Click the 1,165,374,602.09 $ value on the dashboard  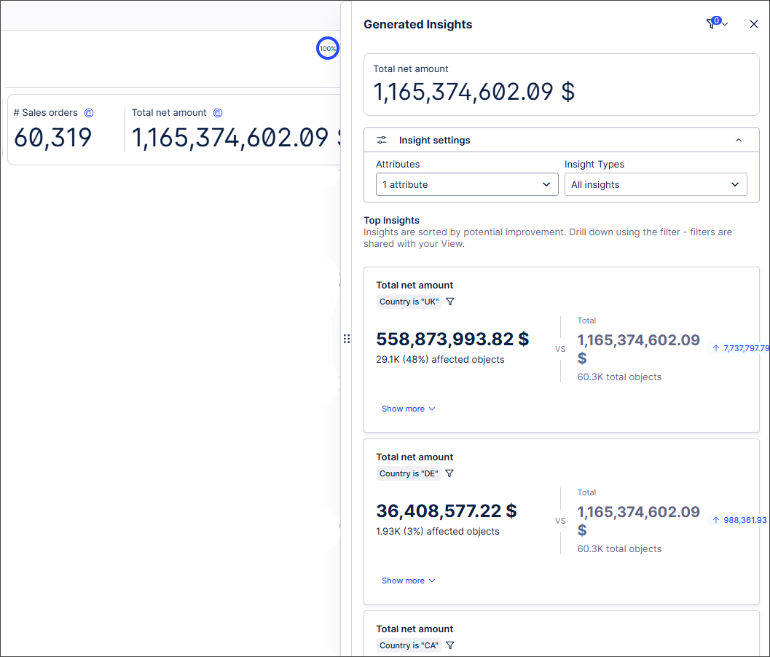pos(236,138)
